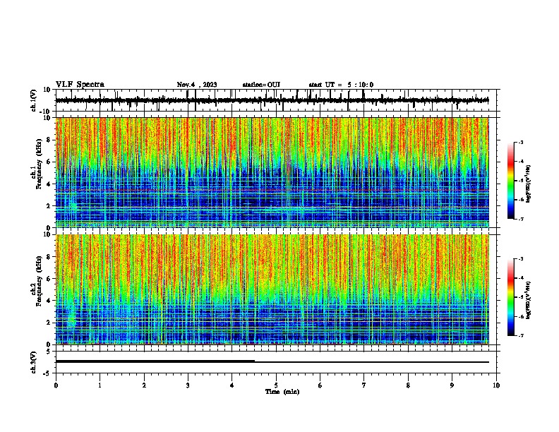Click the "ch.1(V)" waveform axis label
This screenshot has height=432, width=559.
(x=34, y=100)
